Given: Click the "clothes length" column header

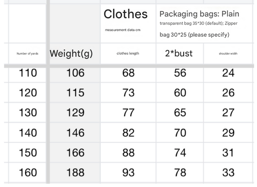Looking at the screenshot, I should (128, 54).
